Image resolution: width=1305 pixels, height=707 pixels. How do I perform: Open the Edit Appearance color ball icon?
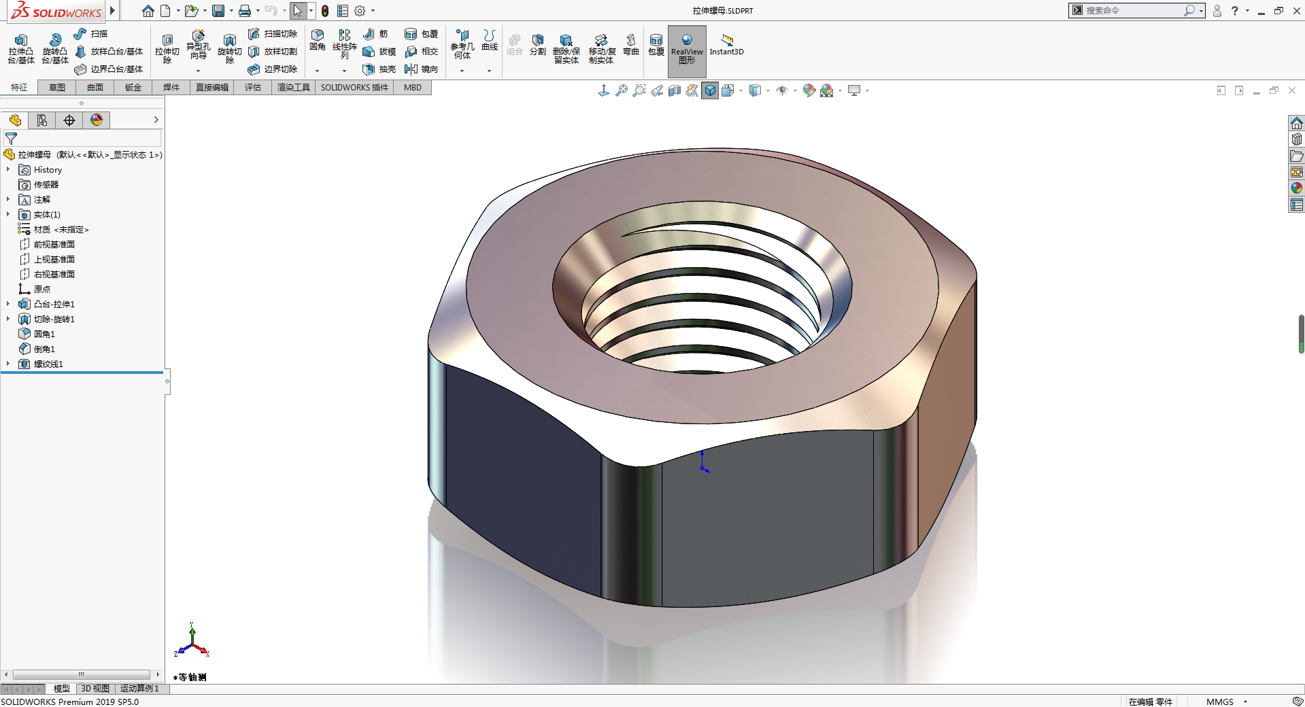point(809,90)
